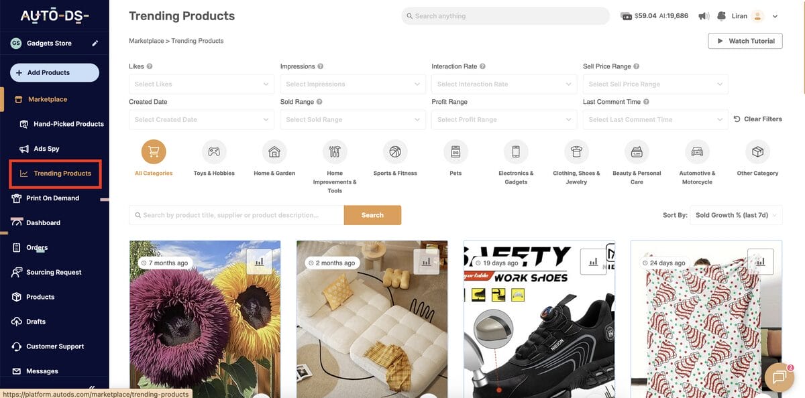Edit the Gadgets Store name pencil icon
This screenshot has width=805, height=398.
pos(95,44)
